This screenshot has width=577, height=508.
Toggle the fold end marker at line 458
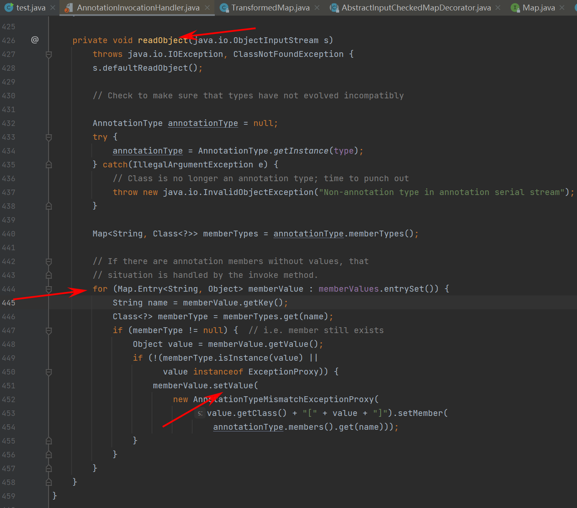49,482
